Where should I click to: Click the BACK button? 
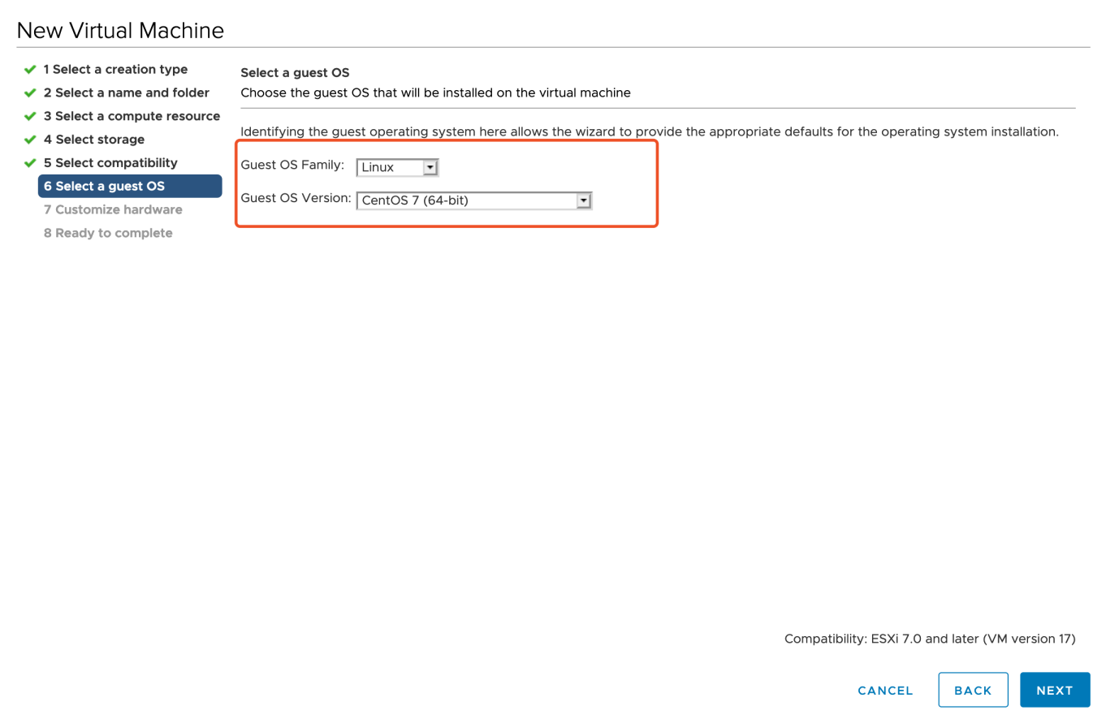pyautogui.click(x=973, y=690)
